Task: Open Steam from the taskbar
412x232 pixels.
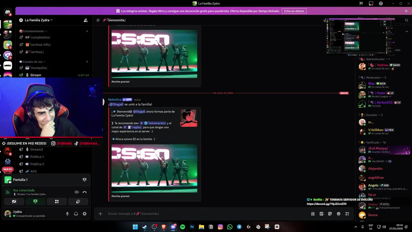Action: tap(145, 227)
